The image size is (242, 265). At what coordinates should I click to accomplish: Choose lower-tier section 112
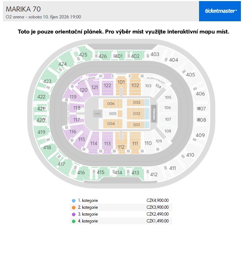[x=121, y=146]
